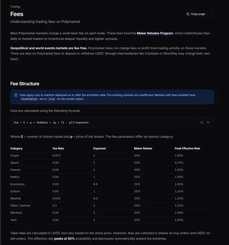This screenshot has height=245, width=229.
Task: Click the Maker Rebate column header
Action: 143,148
